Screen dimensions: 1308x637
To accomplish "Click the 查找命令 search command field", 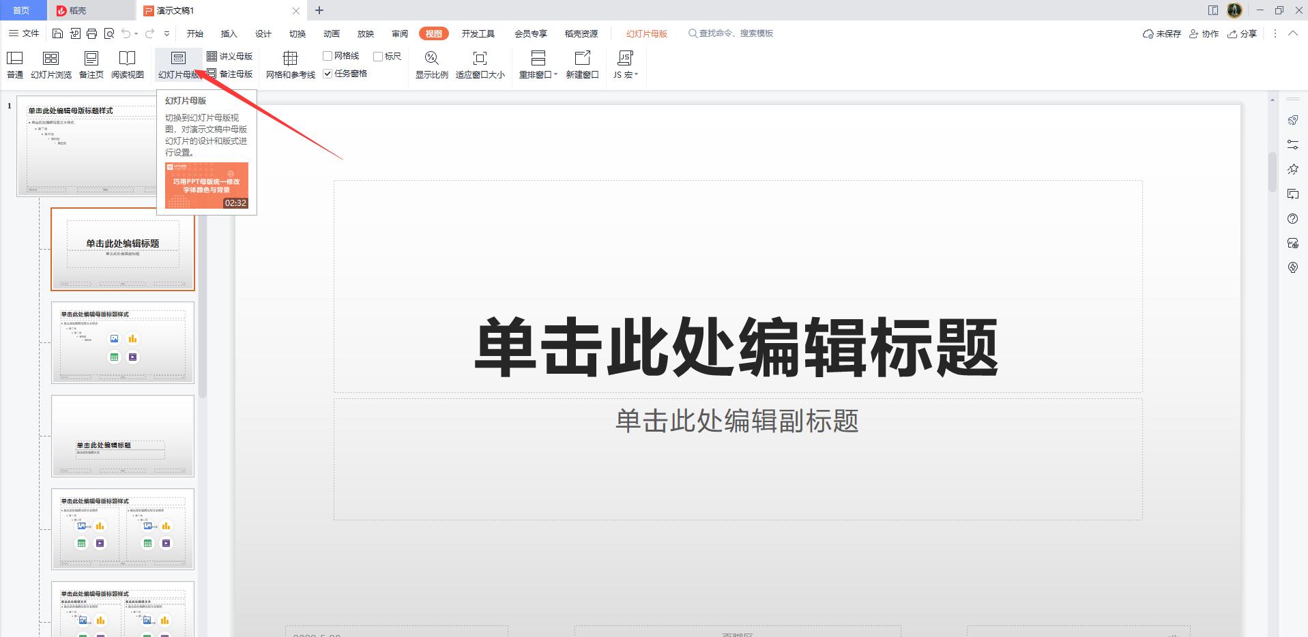I will point(731,33).
